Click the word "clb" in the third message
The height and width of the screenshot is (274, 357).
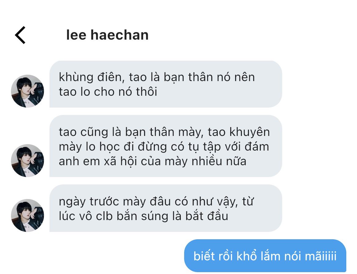coord(104,216)
